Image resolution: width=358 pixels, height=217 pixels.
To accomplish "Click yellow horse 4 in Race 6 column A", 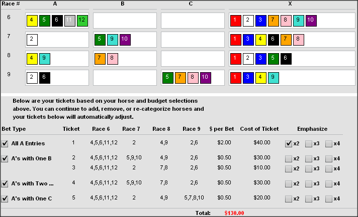I will click(x=32, y=21).
